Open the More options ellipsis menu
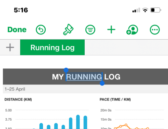 click(x=155, y=30)
